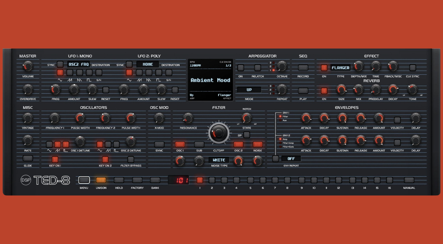This screenshot has width=443, height=244.
Task: Select preset slot 5 button
Action: tap(250, 180)
